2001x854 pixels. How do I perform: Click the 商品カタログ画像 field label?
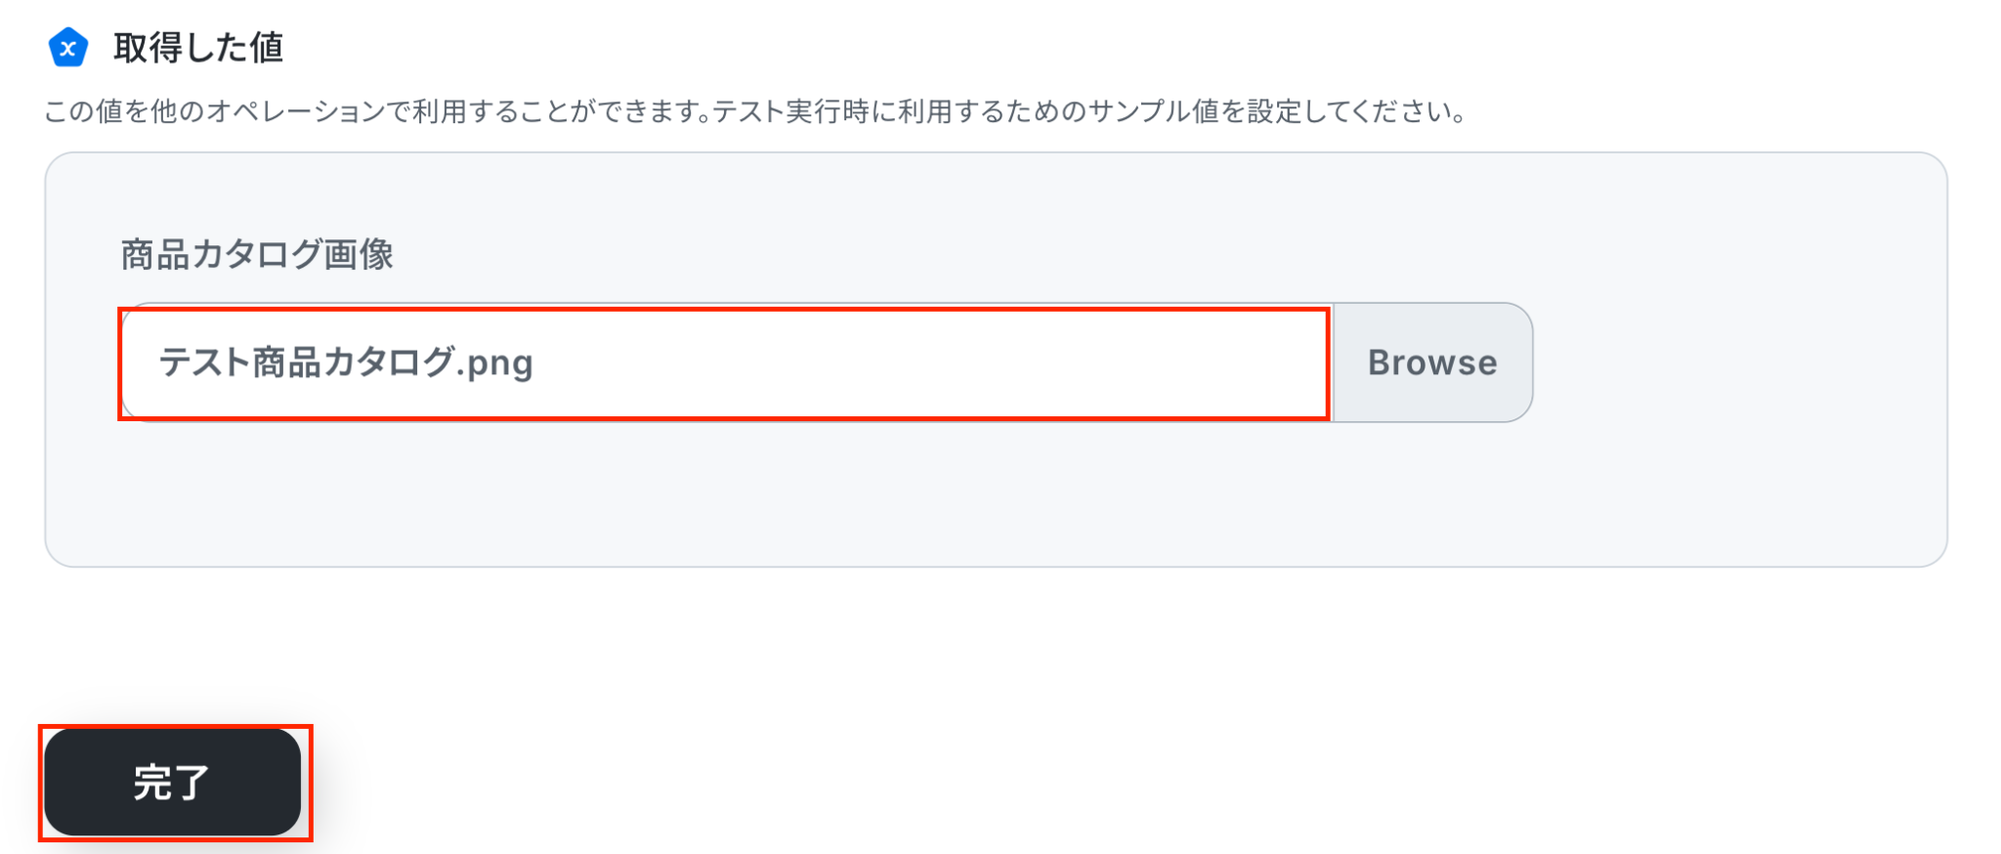point(257,255)
